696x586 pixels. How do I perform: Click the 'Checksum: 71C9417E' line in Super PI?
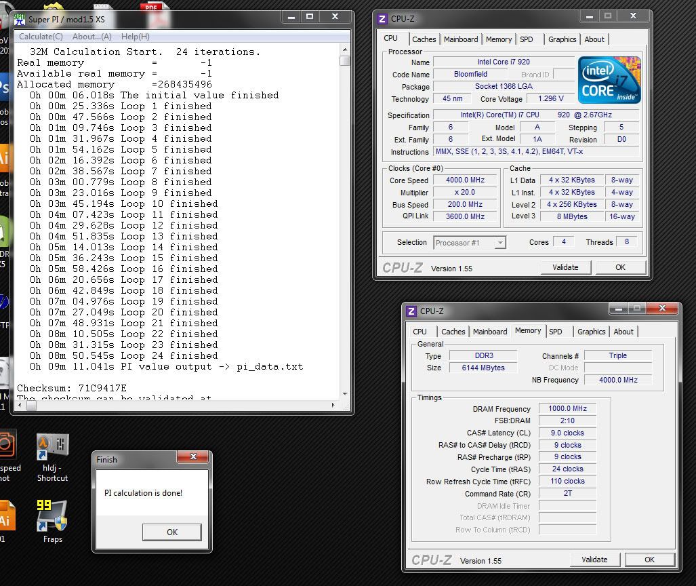[72, 389]
